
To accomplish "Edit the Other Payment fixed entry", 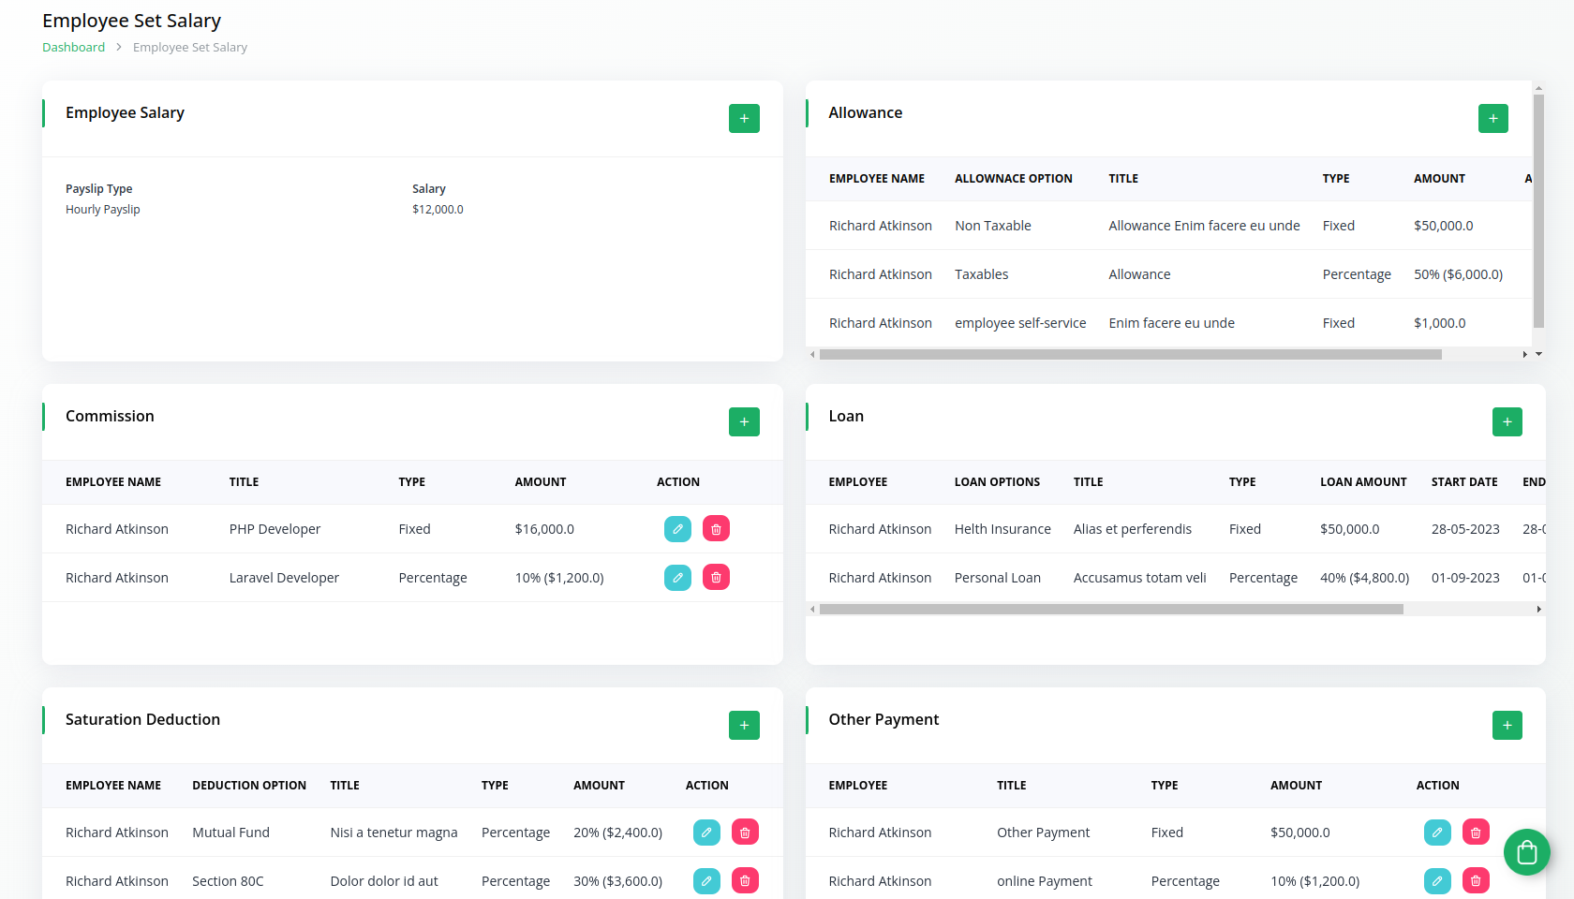I will pyautogui.click(x=1437, y=833).
